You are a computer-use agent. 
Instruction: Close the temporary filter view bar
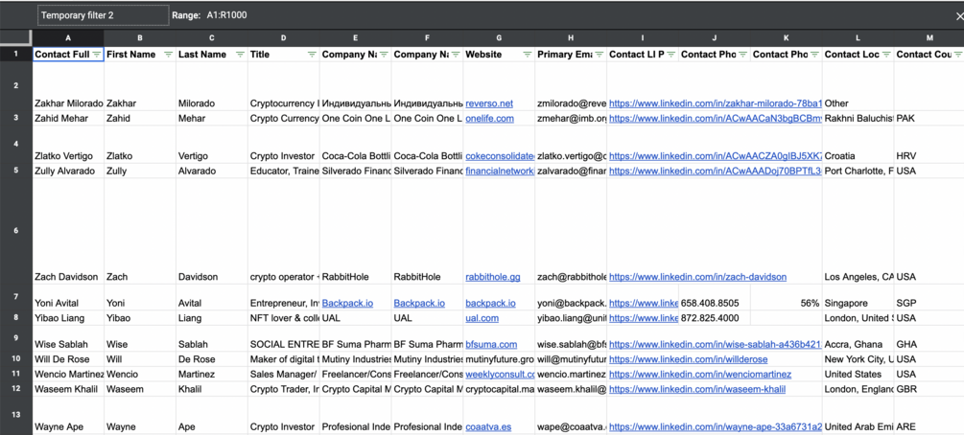960,16
